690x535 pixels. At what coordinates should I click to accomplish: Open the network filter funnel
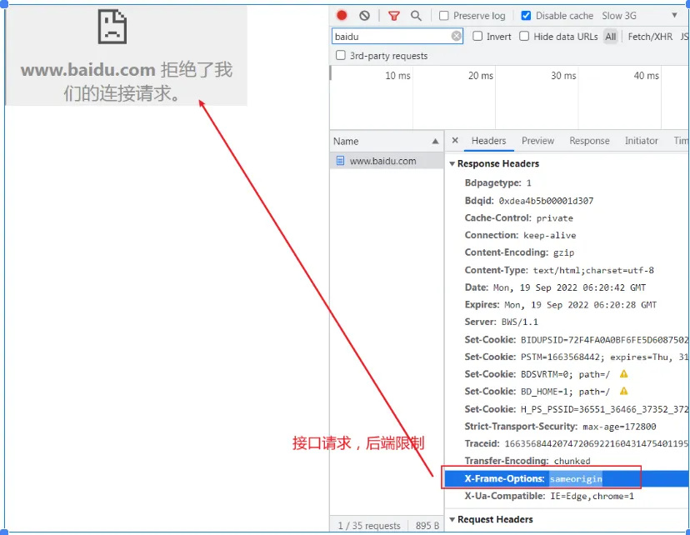point(394,14)
